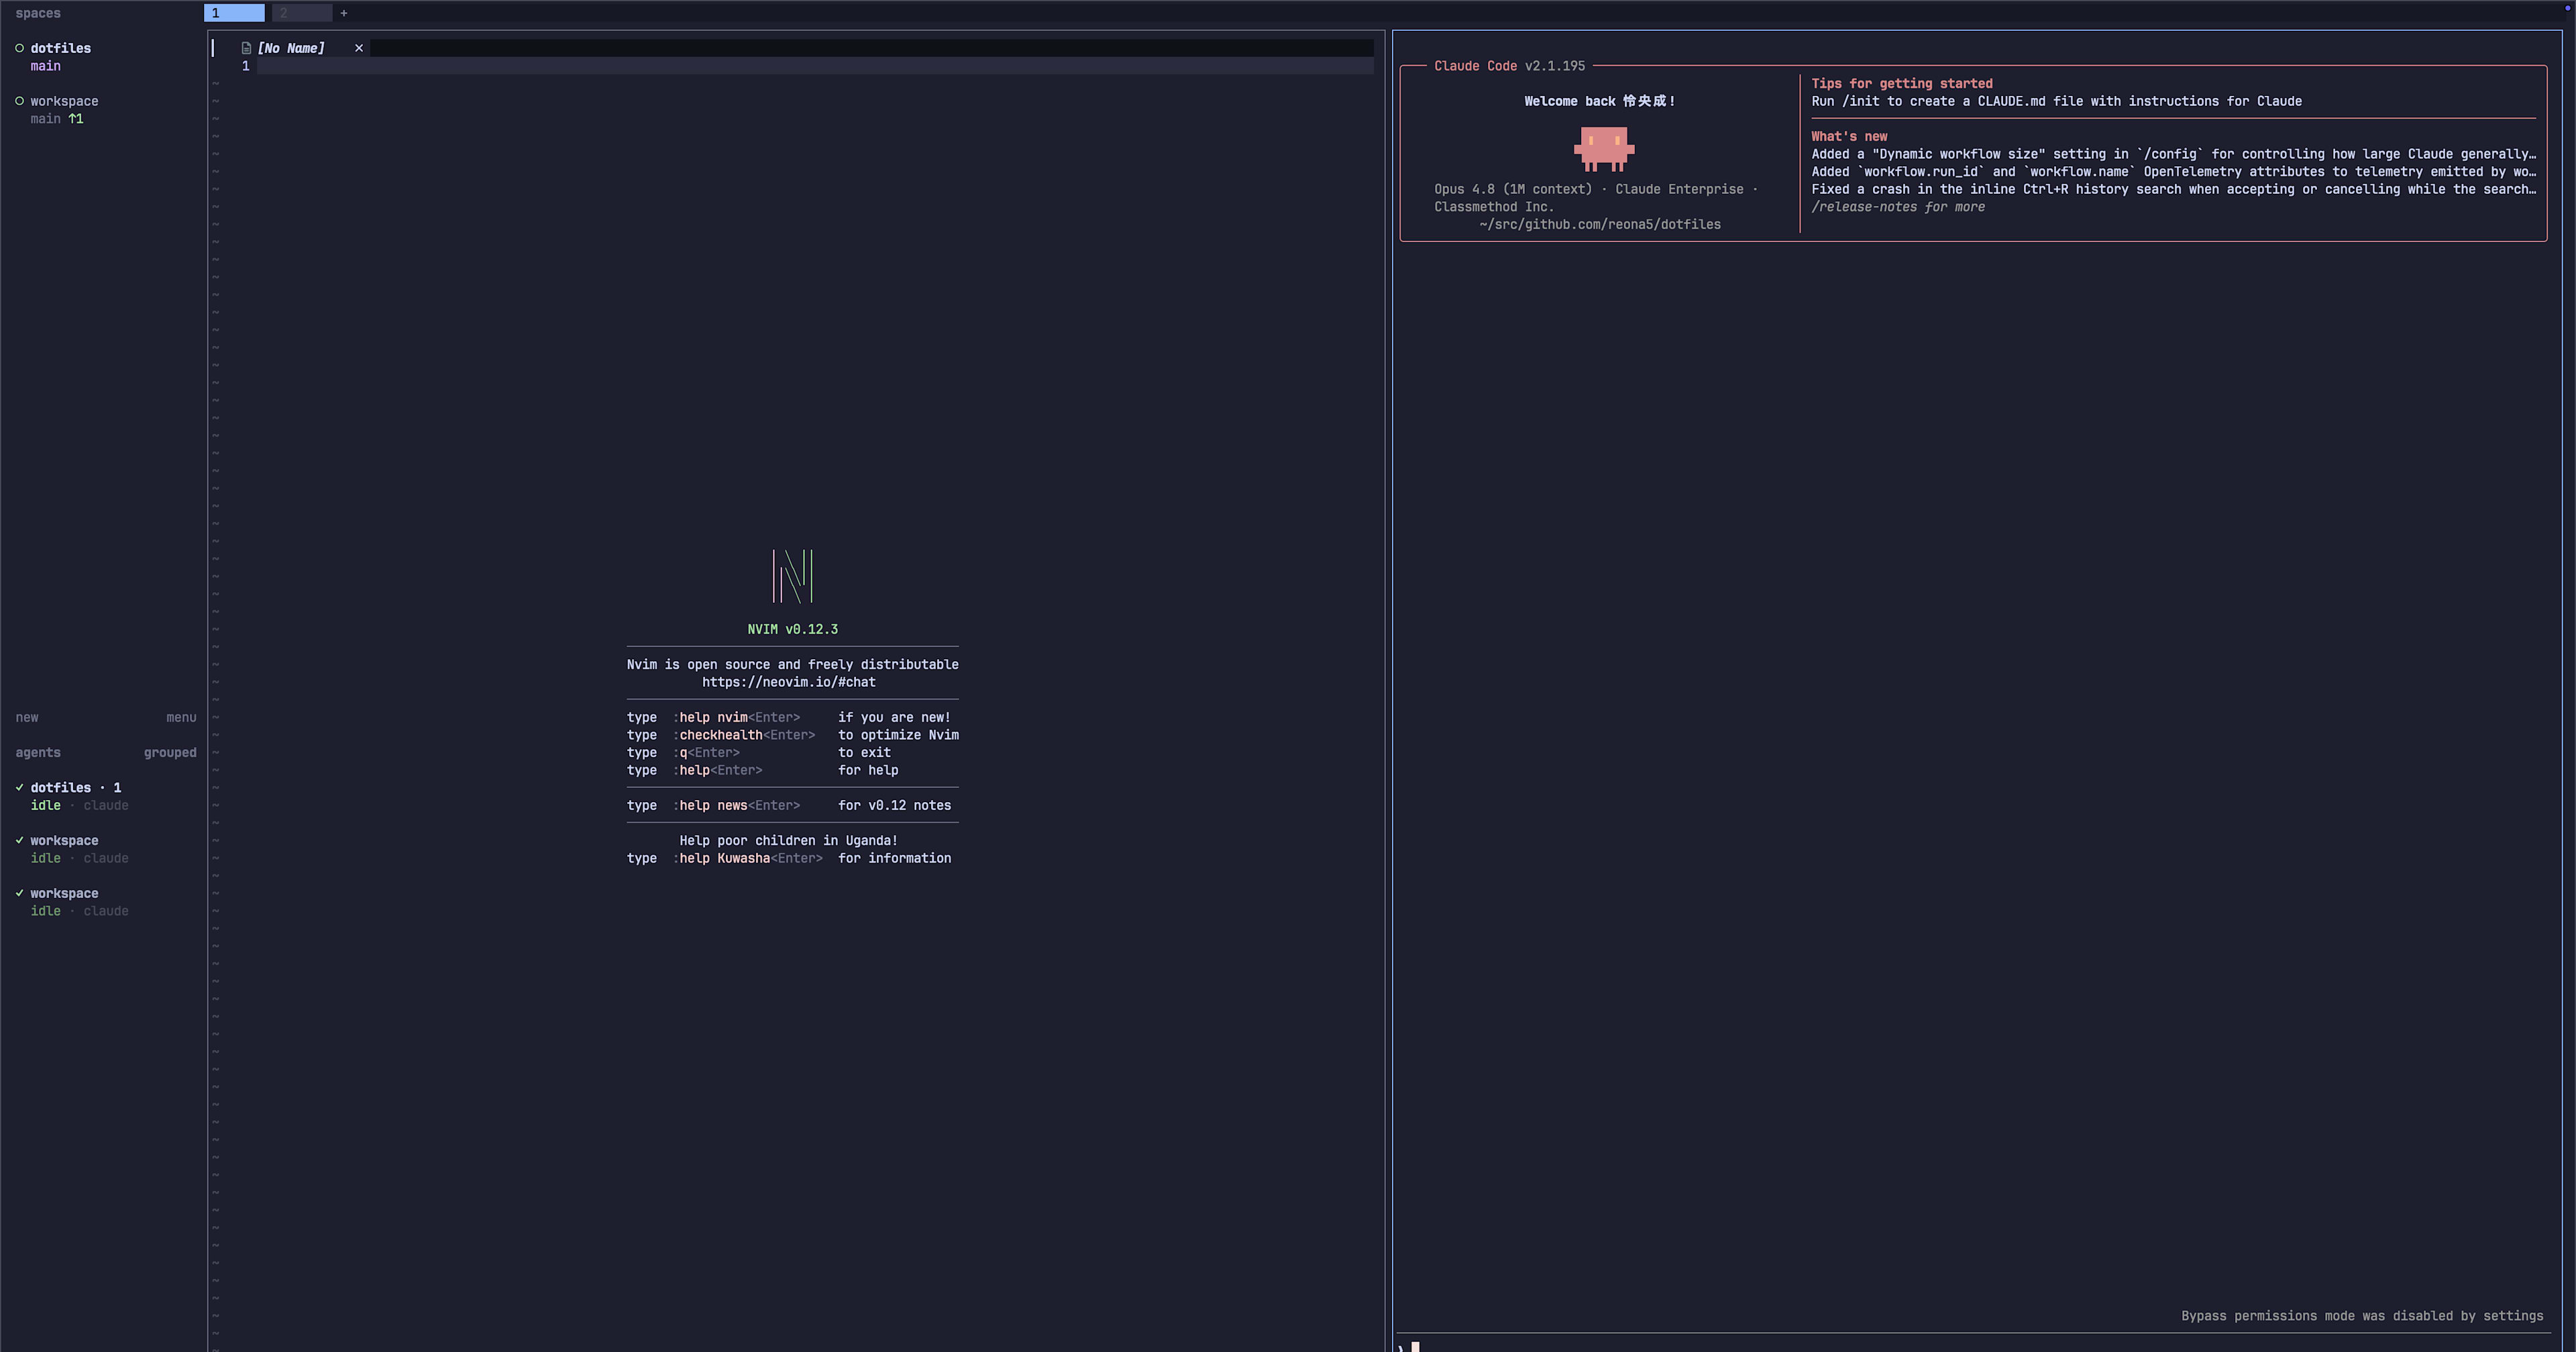Image resolution: width=2576 pixels, height=1352 pixels.
Task: Click the agents section header
Action: 38,752
